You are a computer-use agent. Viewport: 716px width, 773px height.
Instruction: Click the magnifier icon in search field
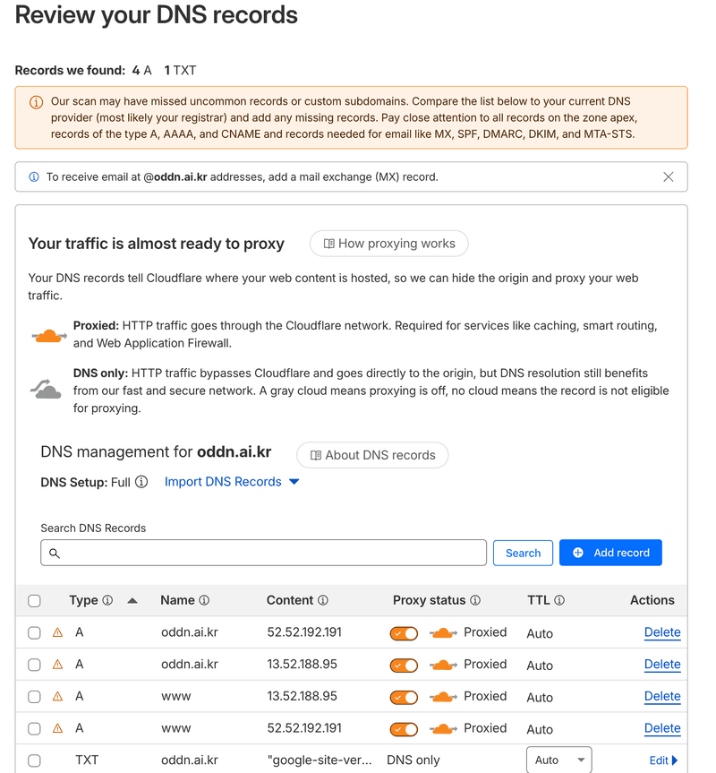(55, 554)
